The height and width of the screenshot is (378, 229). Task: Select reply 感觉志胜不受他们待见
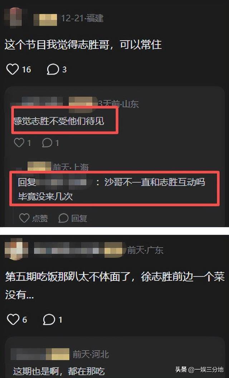tap(59, 121)
